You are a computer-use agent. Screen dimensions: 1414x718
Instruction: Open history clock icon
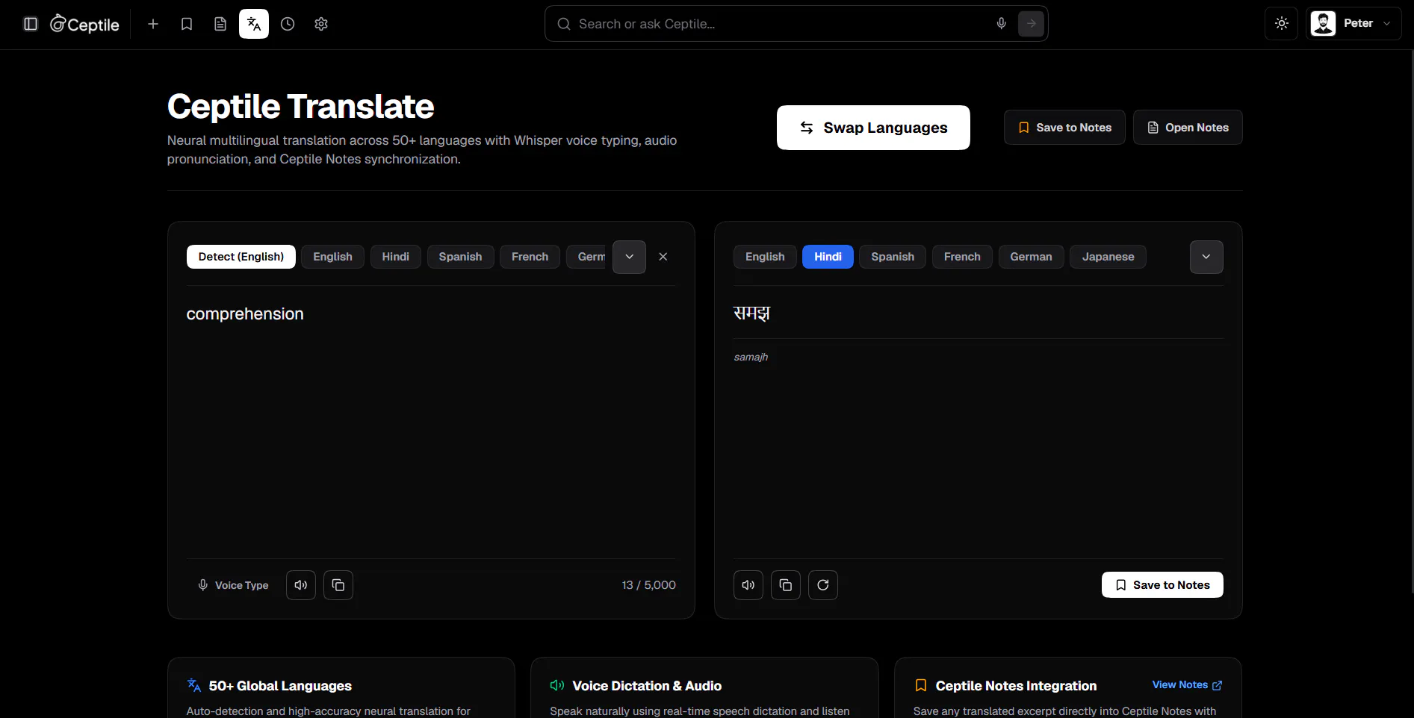pyautogui.click(x=288, y=24)
